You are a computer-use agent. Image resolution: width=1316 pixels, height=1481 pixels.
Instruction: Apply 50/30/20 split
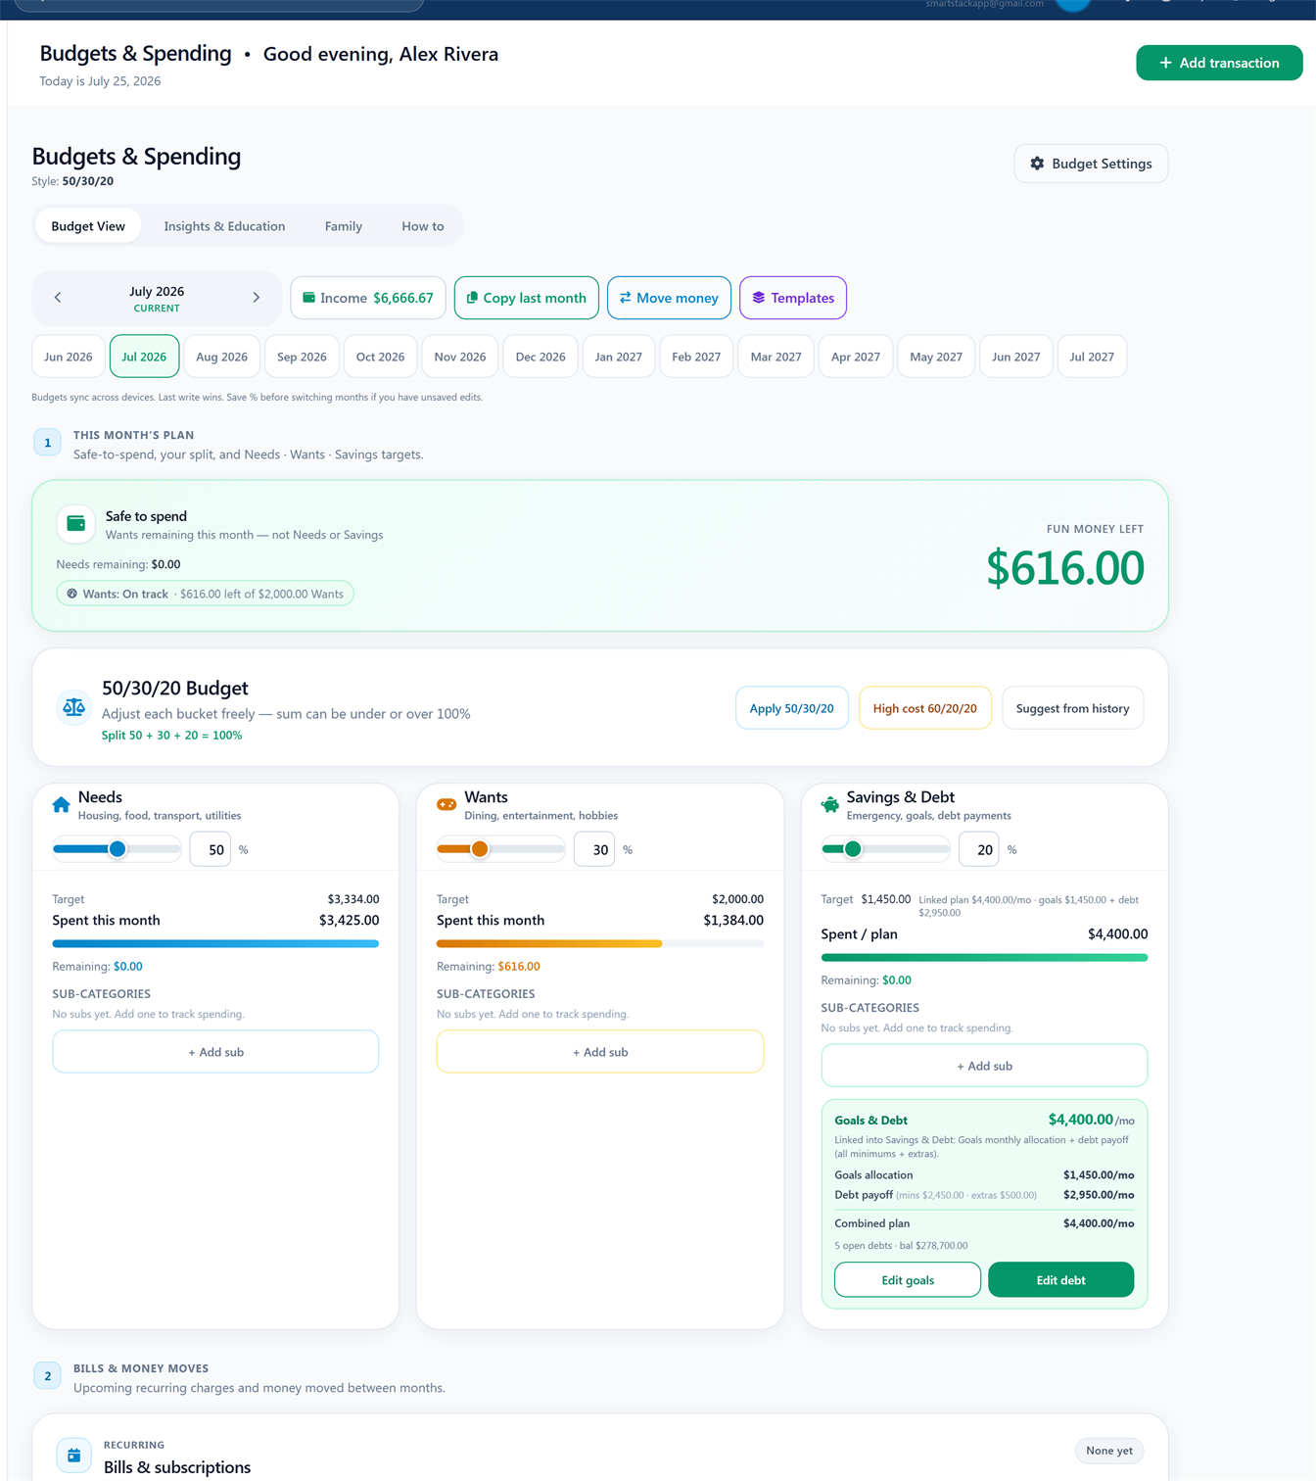point(792,708)
